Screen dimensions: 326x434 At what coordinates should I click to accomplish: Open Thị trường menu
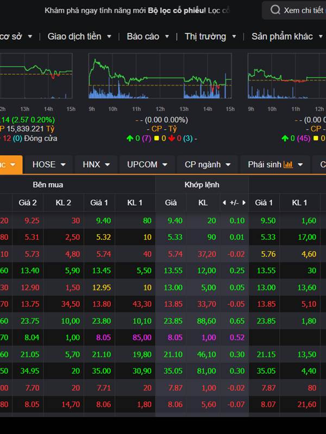tap(210, 36)
